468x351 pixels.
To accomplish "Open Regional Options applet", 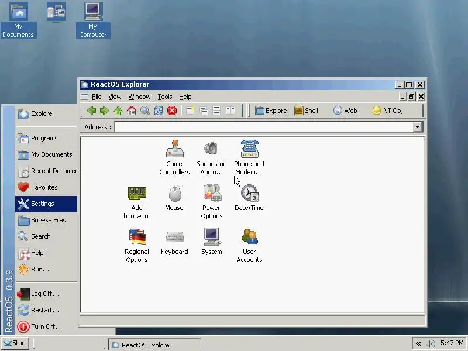I will pyautogui.click(x=137, y=246).
